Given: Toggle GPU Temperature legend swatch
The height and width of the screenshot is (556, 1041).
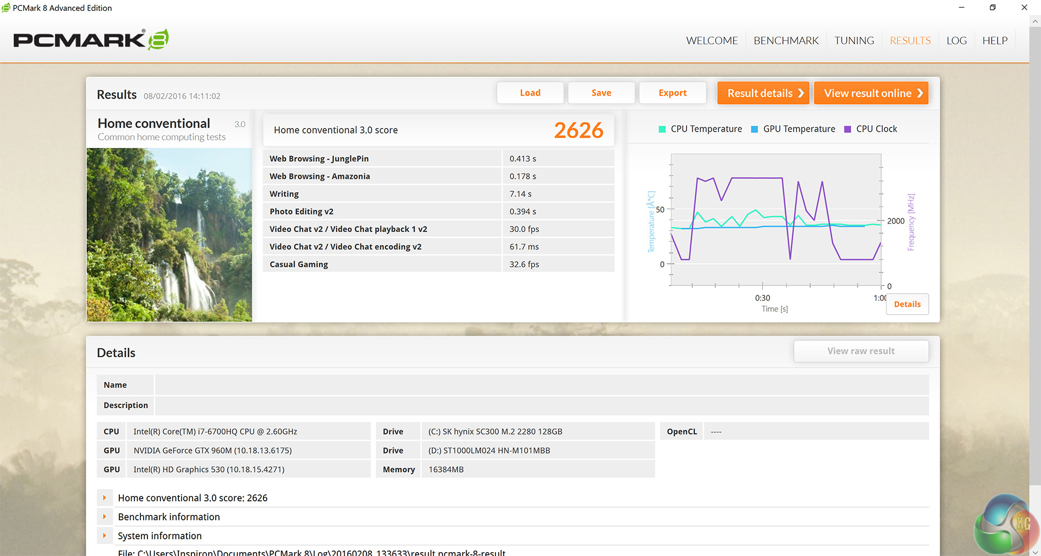Looking at the screenshot, I should coord(754,129).
